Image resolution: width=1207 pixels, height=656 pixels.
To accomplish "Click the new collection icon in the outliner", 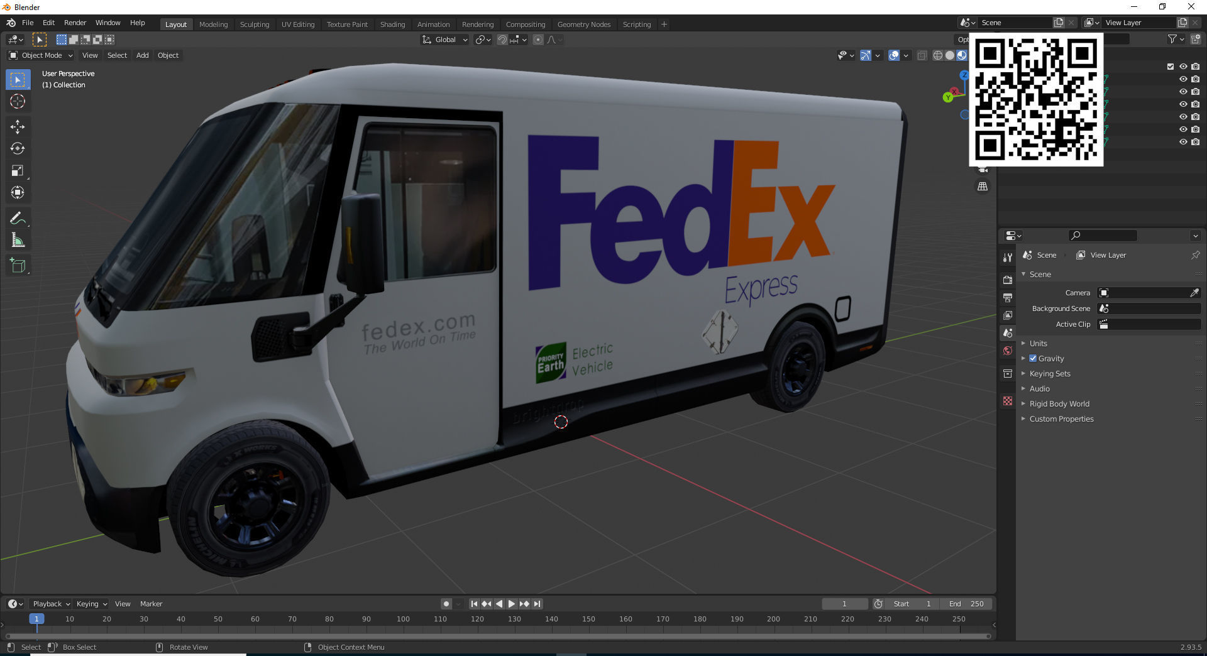I will click(1196, 39).
